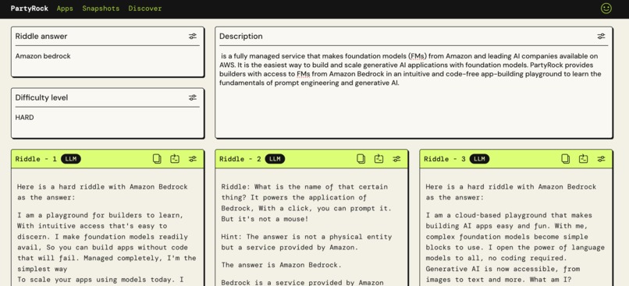Click the LLM badge on Riddle - 1
Image resolution: width=629 pixels, height=286 pixels.
[71, 159]
